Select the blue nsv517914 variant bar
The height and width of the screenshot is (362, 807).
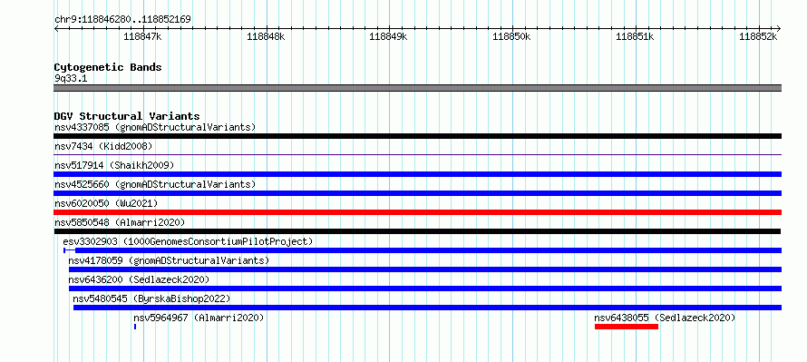(417, 174)
